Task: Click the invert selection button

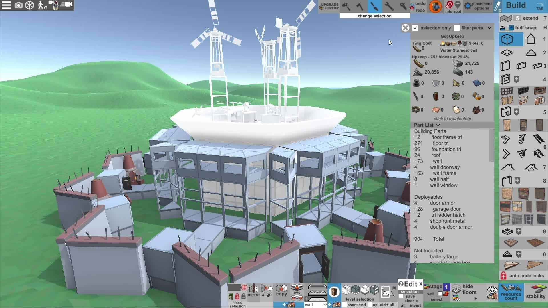Action: [416, 305]
